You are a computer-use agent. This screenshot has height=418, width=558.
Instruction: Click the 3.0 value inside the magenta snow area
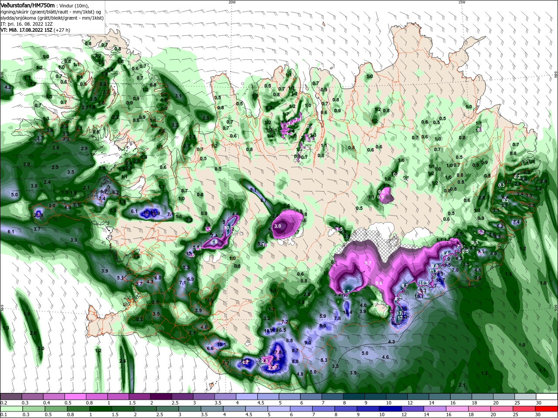pyautogui.click(x=277, y=226)
